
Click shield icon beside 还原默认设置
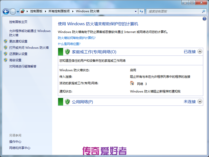6,54
